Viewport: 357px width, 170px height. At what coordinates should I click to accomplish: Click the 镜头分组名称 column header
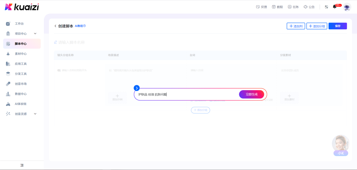coord(65,55)
